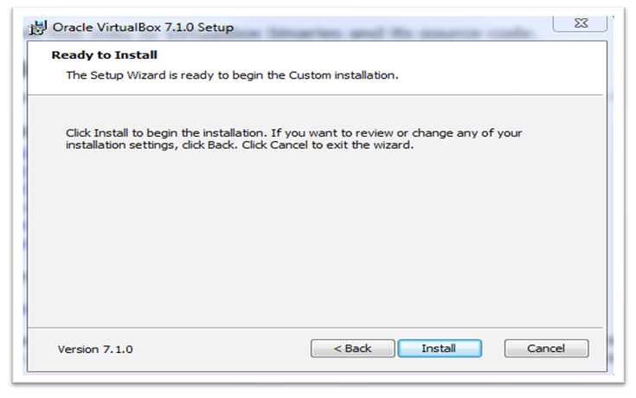Screen dimensions: 636x398
Task: Click the white header banner's empty right side
Action: [x=519, y=65]
